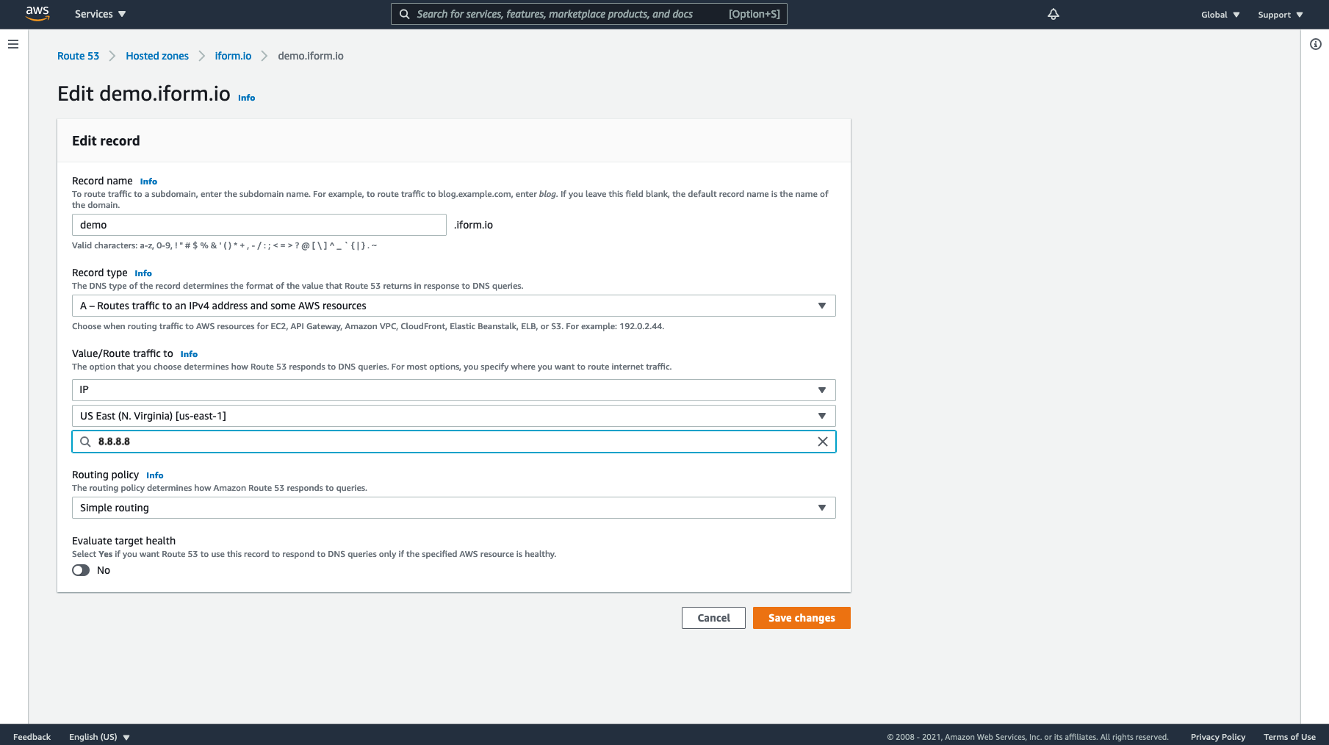Open the Simple routing policy dropdown
The height and width of the screenshot is (745, 1329).
(454, 508)
